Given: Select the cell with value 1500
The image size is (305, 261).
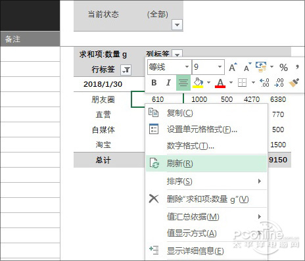Looking at the screenshot, I should click(x=278, y=145).
